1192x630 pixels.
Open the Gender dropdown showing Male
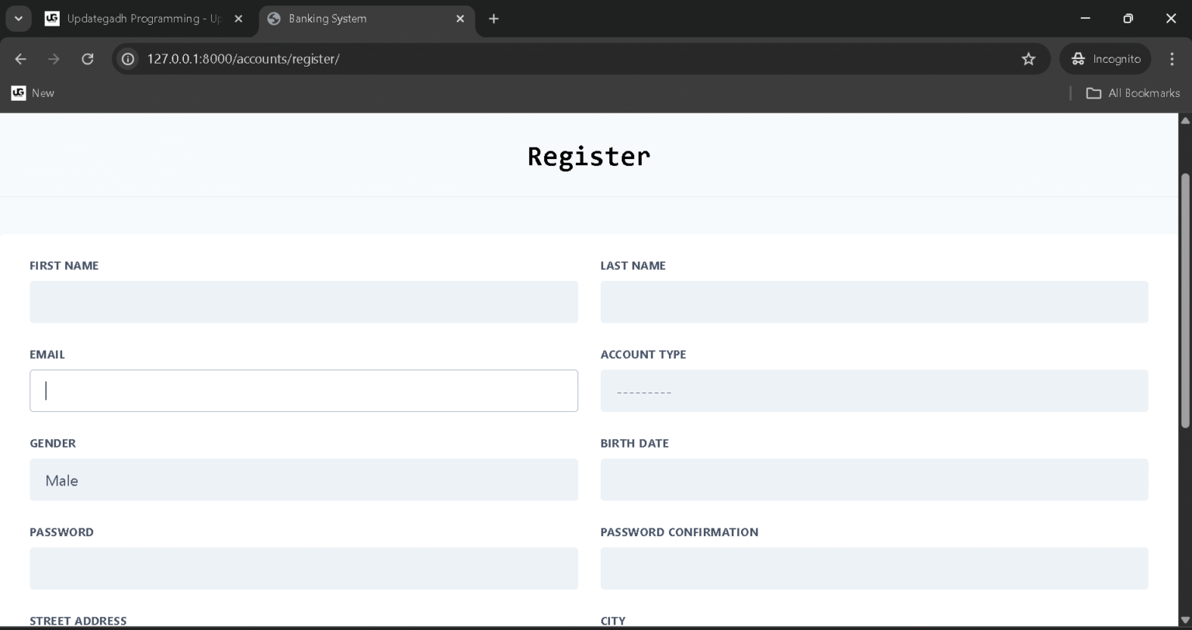pyautogui.click(x=303, y=480)
